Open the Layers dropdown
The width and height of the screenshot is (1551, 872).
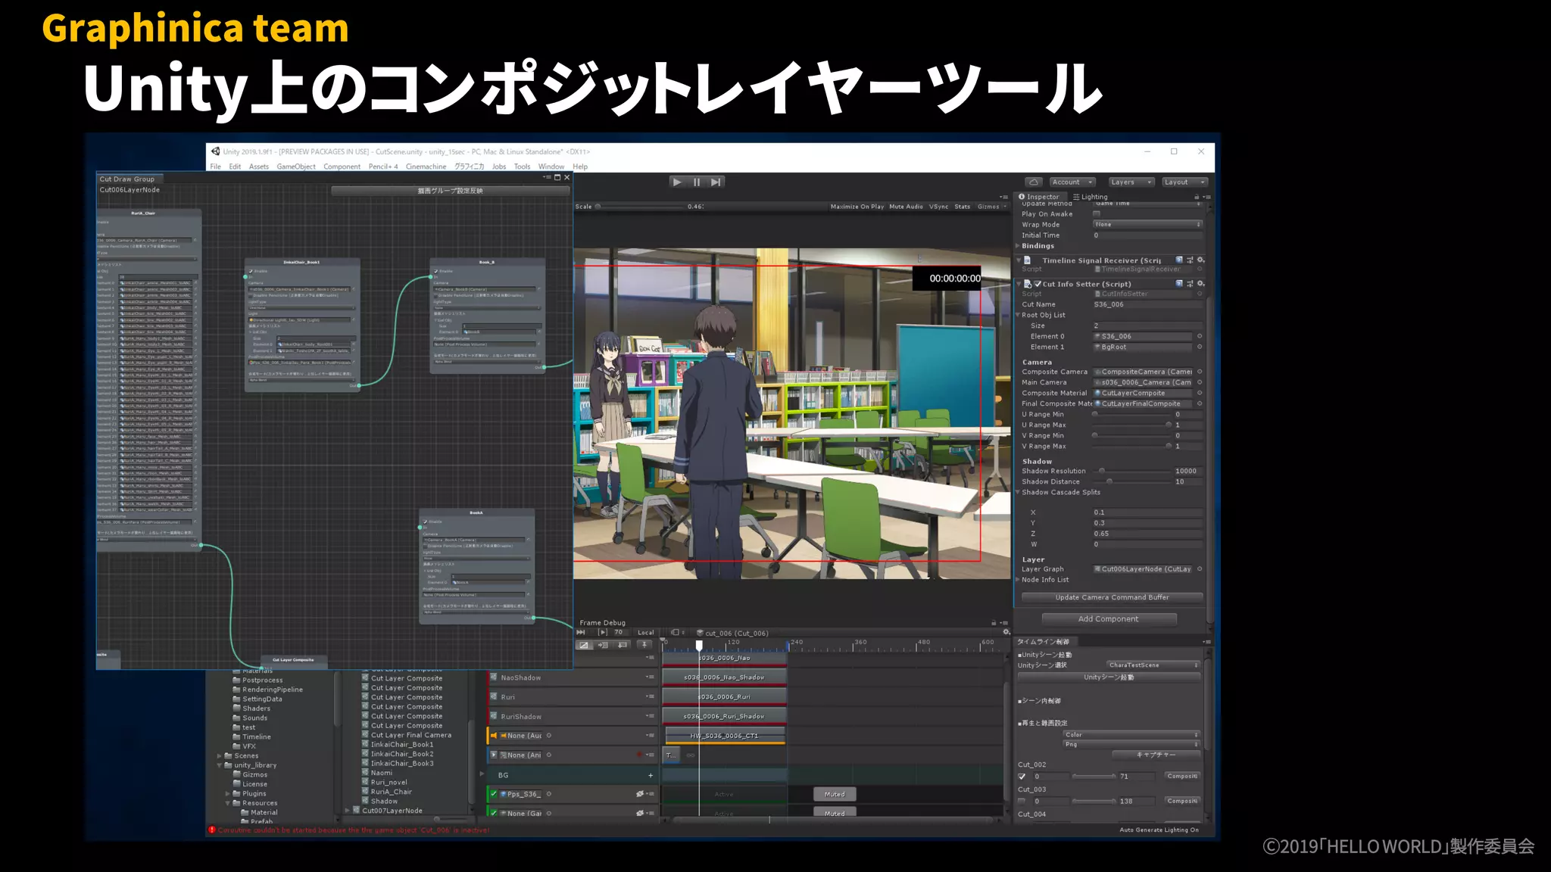coord(1131,182)
